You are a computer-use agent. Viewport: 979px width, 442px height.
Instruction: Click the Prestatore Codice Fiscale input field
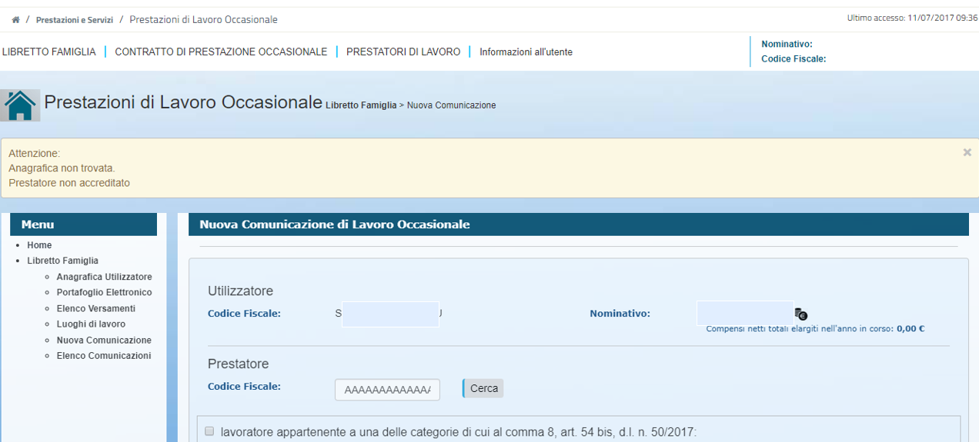pos(386,390)
